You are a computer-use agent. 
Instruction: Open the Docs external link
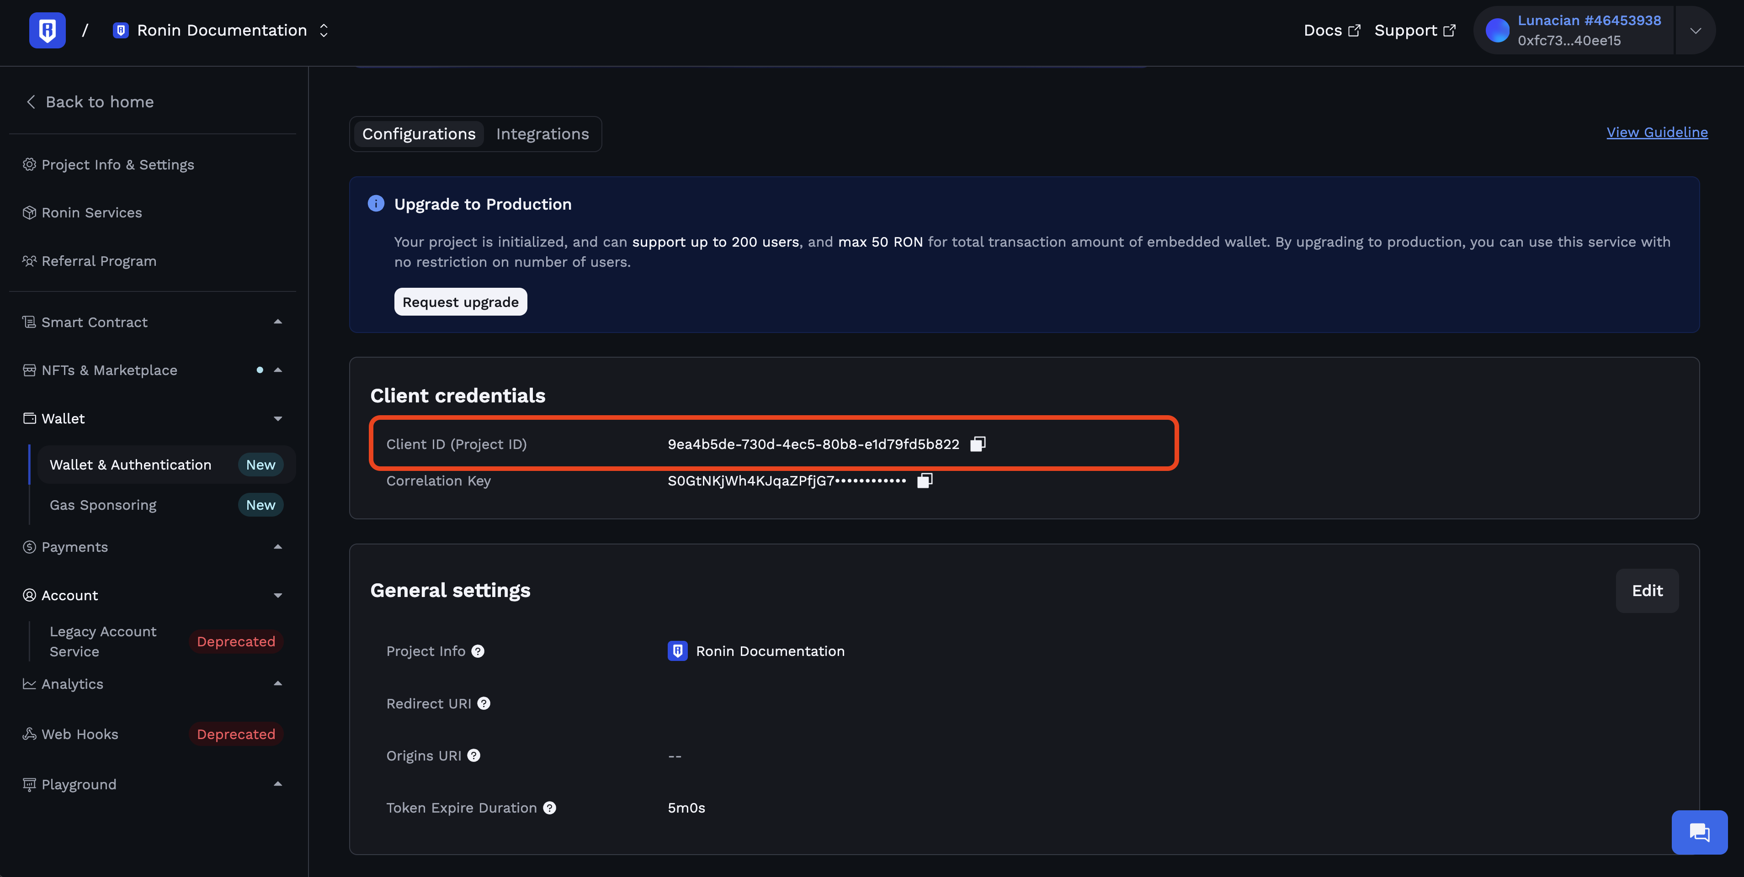point(1332,31)
